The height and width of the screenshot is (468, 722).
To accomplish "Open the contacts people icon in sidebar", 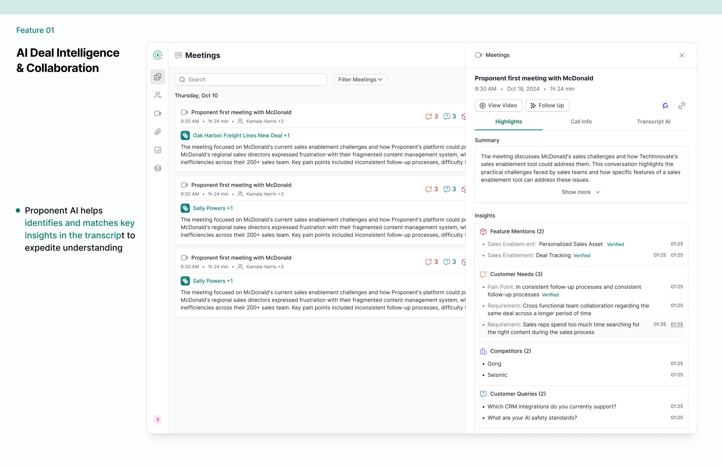I will coord(158,95).
